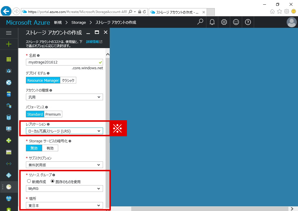The width and height of the screenshot is (298, 211).
Task: Open a new blank browser tab
Action: (x=211, y=12)
